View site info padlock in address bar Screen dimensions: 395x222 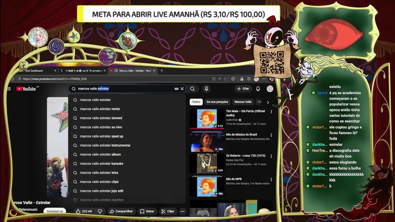(20, 79)
